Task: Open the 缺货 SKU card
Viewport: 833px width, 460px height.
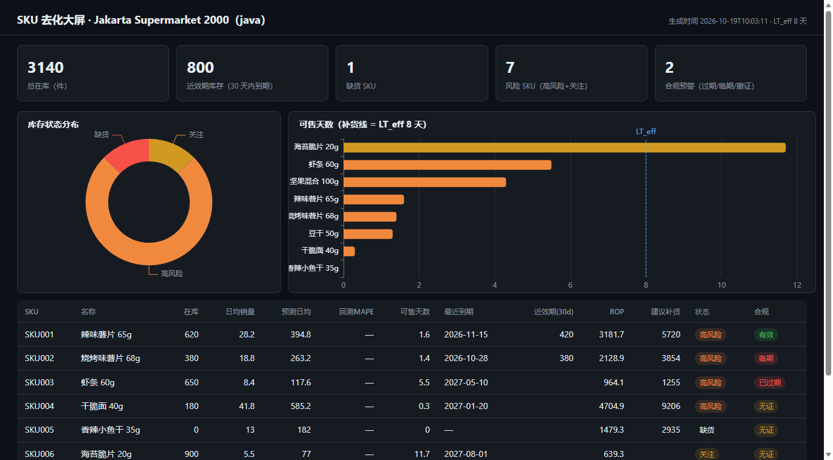Action: (412, 73)
